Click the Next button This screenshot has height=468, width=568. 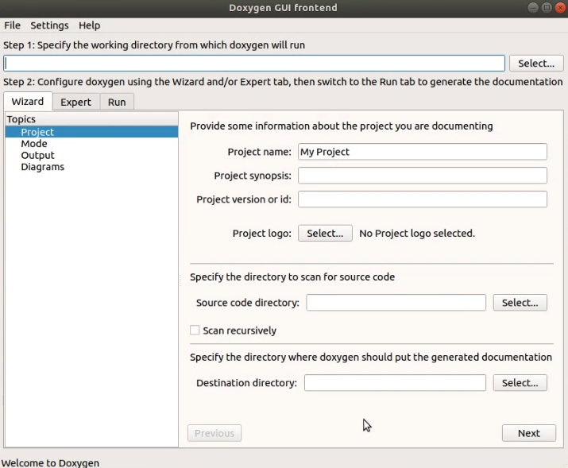(x=528, y=433)
